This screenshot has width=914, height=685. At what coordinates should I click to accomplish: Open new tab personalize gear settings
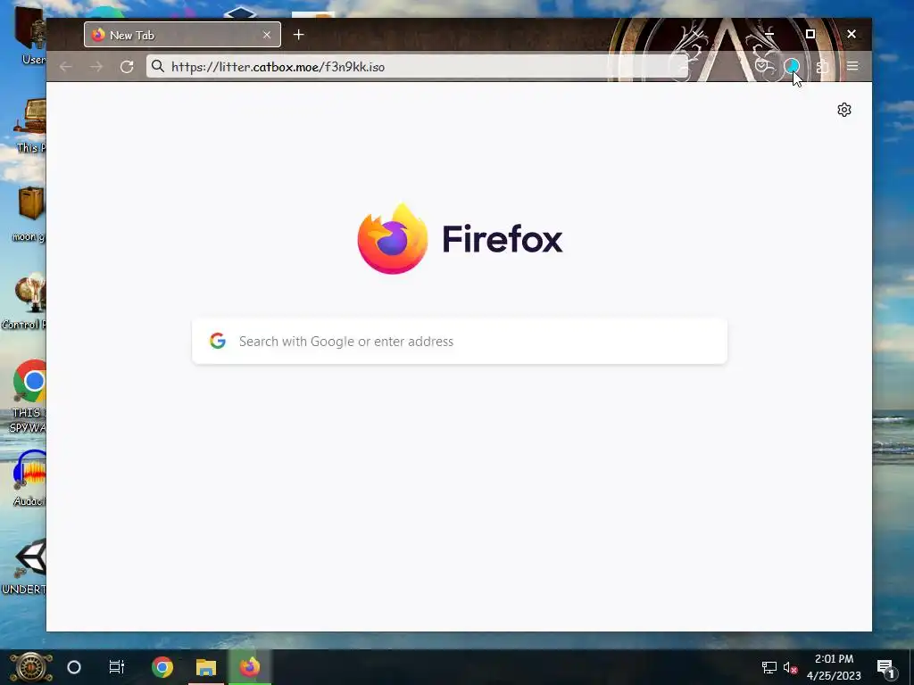click(x=844, y=110)
